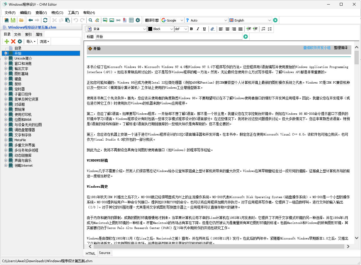Insert image with the add-picture icon

[105, 20]
